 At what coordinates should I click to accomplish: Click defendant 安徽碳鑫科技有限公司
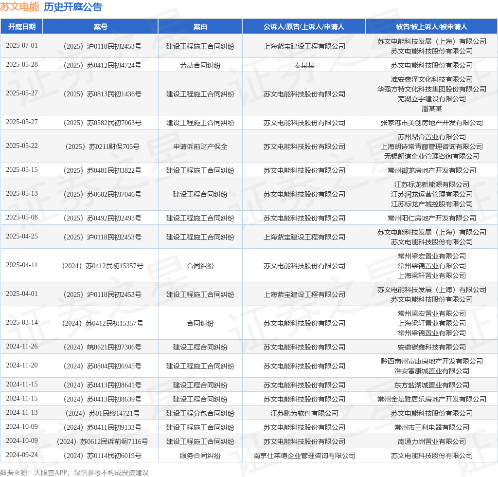pyautogui.click(x=432, y=347)
